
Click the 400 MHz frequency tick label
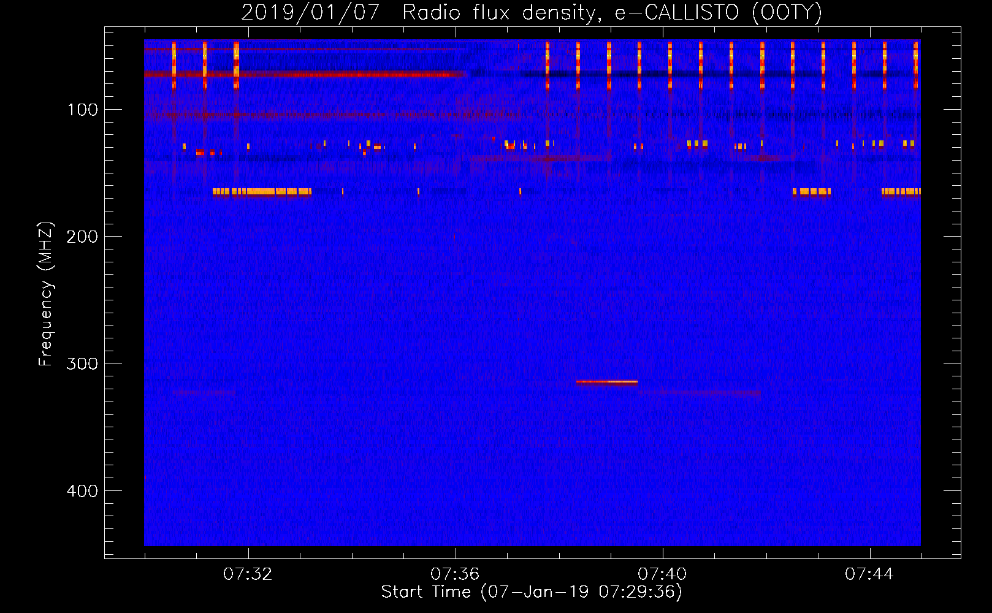tap(82, 491)
